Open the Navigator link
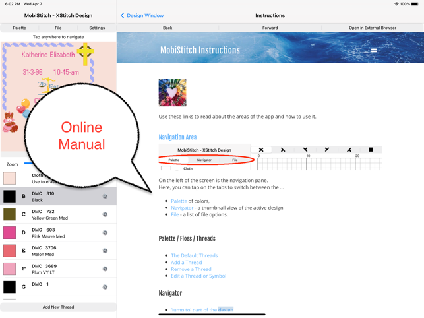The height and width of the screenshot is (318, 424). point(182,208)
